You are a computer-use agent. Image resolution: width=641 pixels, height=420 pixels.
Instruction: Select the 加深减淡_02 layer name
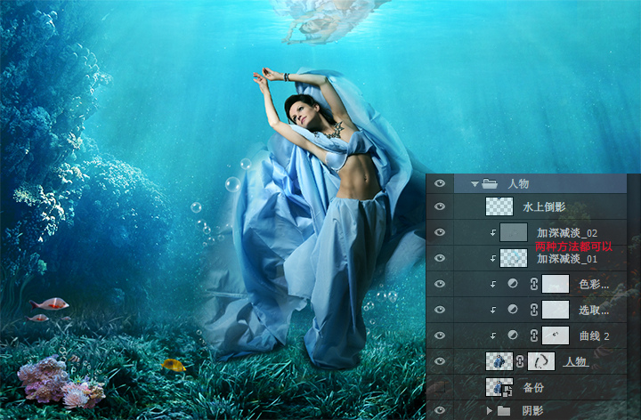pyautogui.click(x=567, y=233)
